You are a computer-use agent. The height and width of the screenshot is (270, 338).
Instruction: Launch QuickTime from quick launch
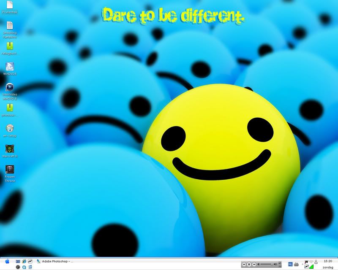click(x=24, y=267)
